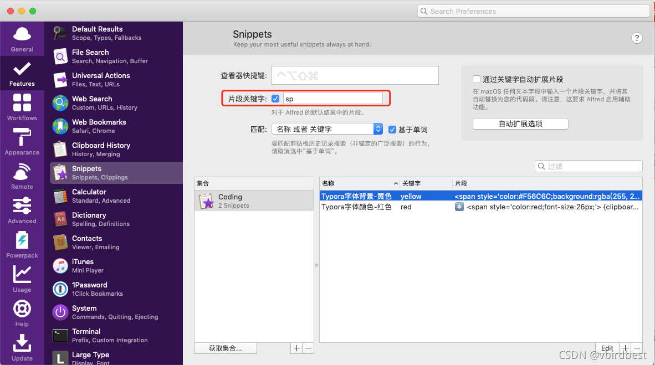Viewport: 655px width, 365px height.
Task: Select the Terminal icon
Action: click(x=60, y=335)
